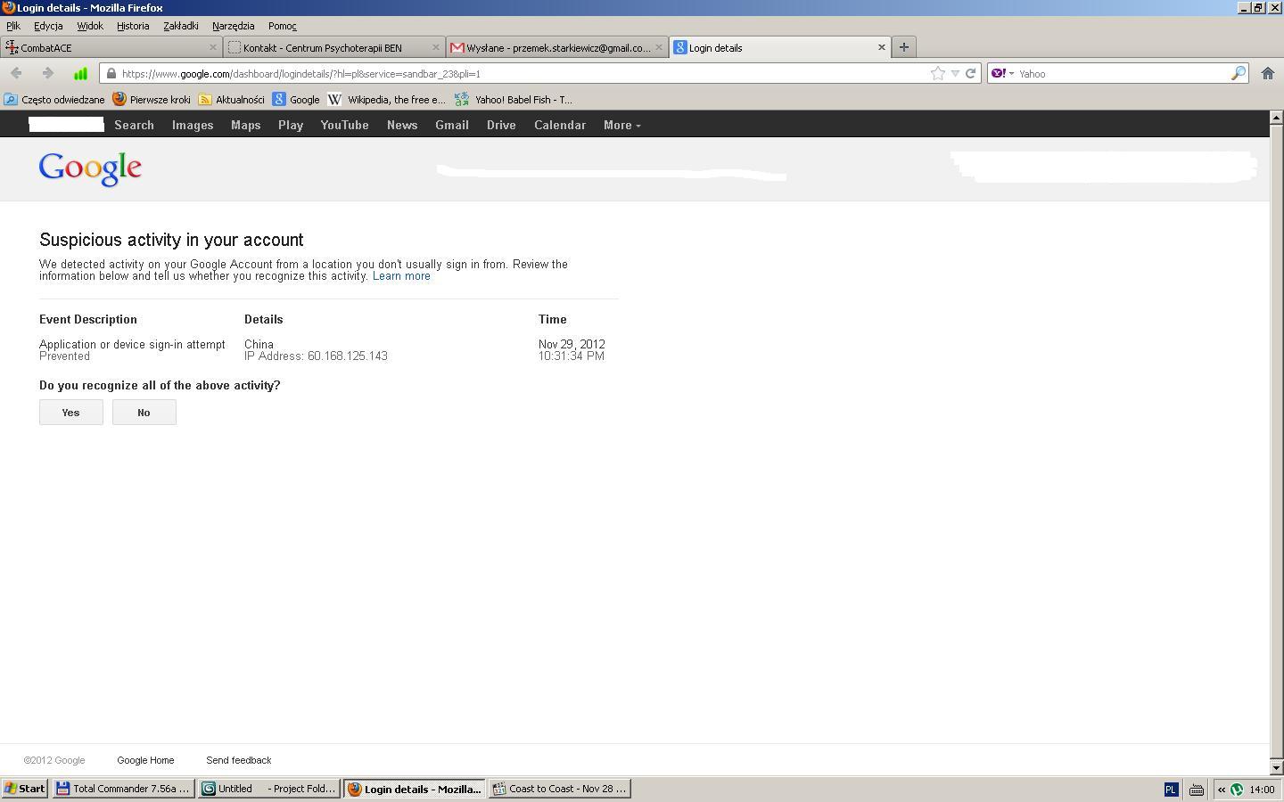Open the Firefox home page icon
The image size is (1284, 802).
tap(1267, 73)
